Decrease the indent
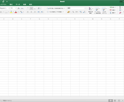This screenshot has width=124, height=102. click(39, 12)
